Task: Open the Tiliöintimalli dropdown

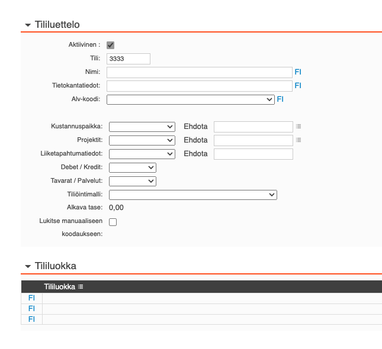Action: [192, 195]
